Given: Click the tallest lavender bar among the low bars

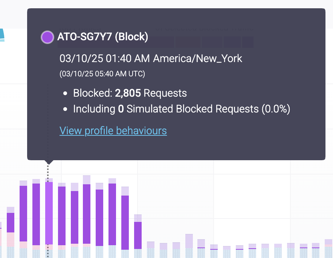Looking at the screenshot, I should coord(189,241).
